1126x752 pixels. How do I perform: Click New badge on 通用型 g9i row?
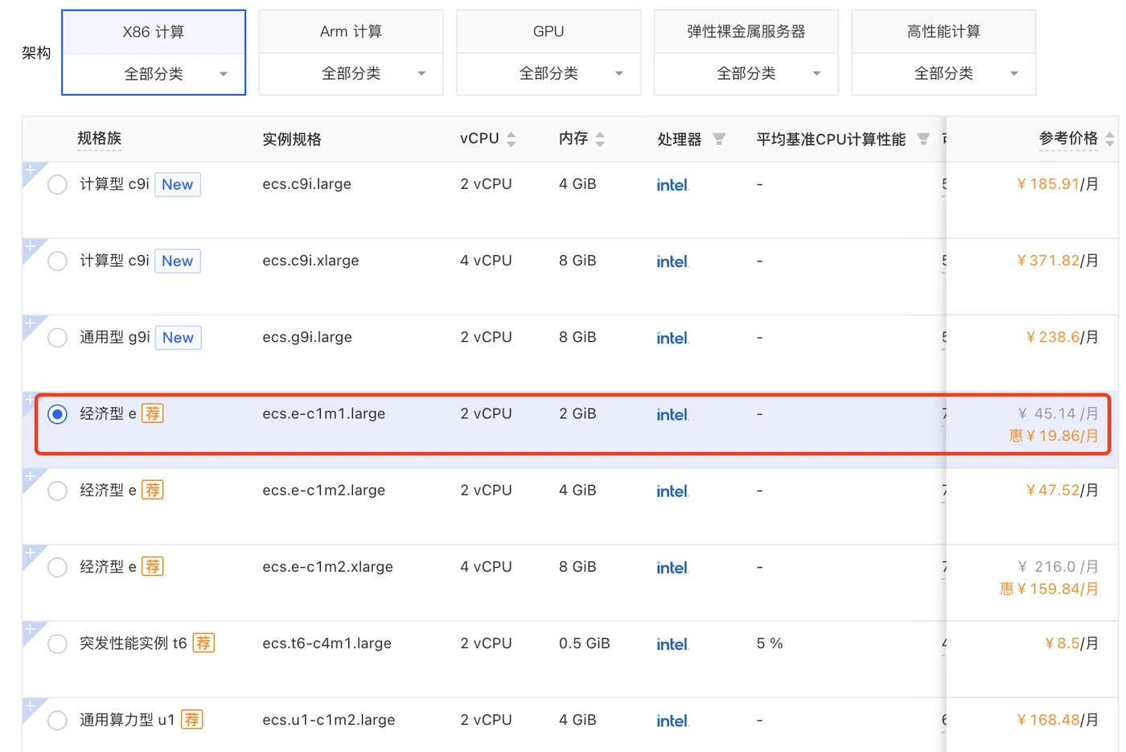point(178,338)
